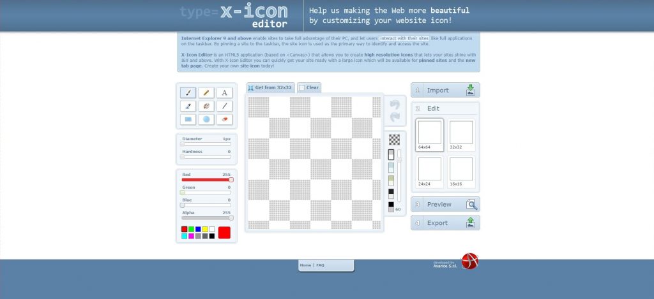The height and width of the screenshot is (299, 654).
Task: Select the Eraser tool
Action: point(224,119)
